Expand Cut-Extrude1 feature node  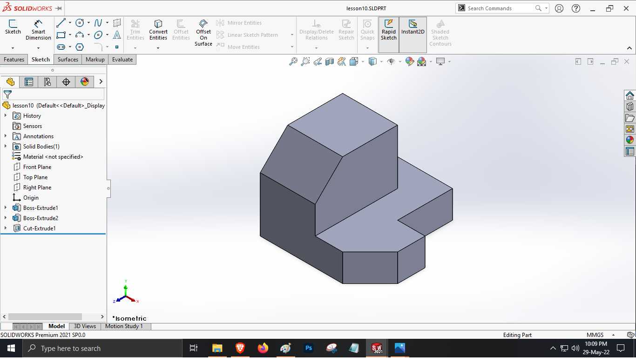pos(6,228)
